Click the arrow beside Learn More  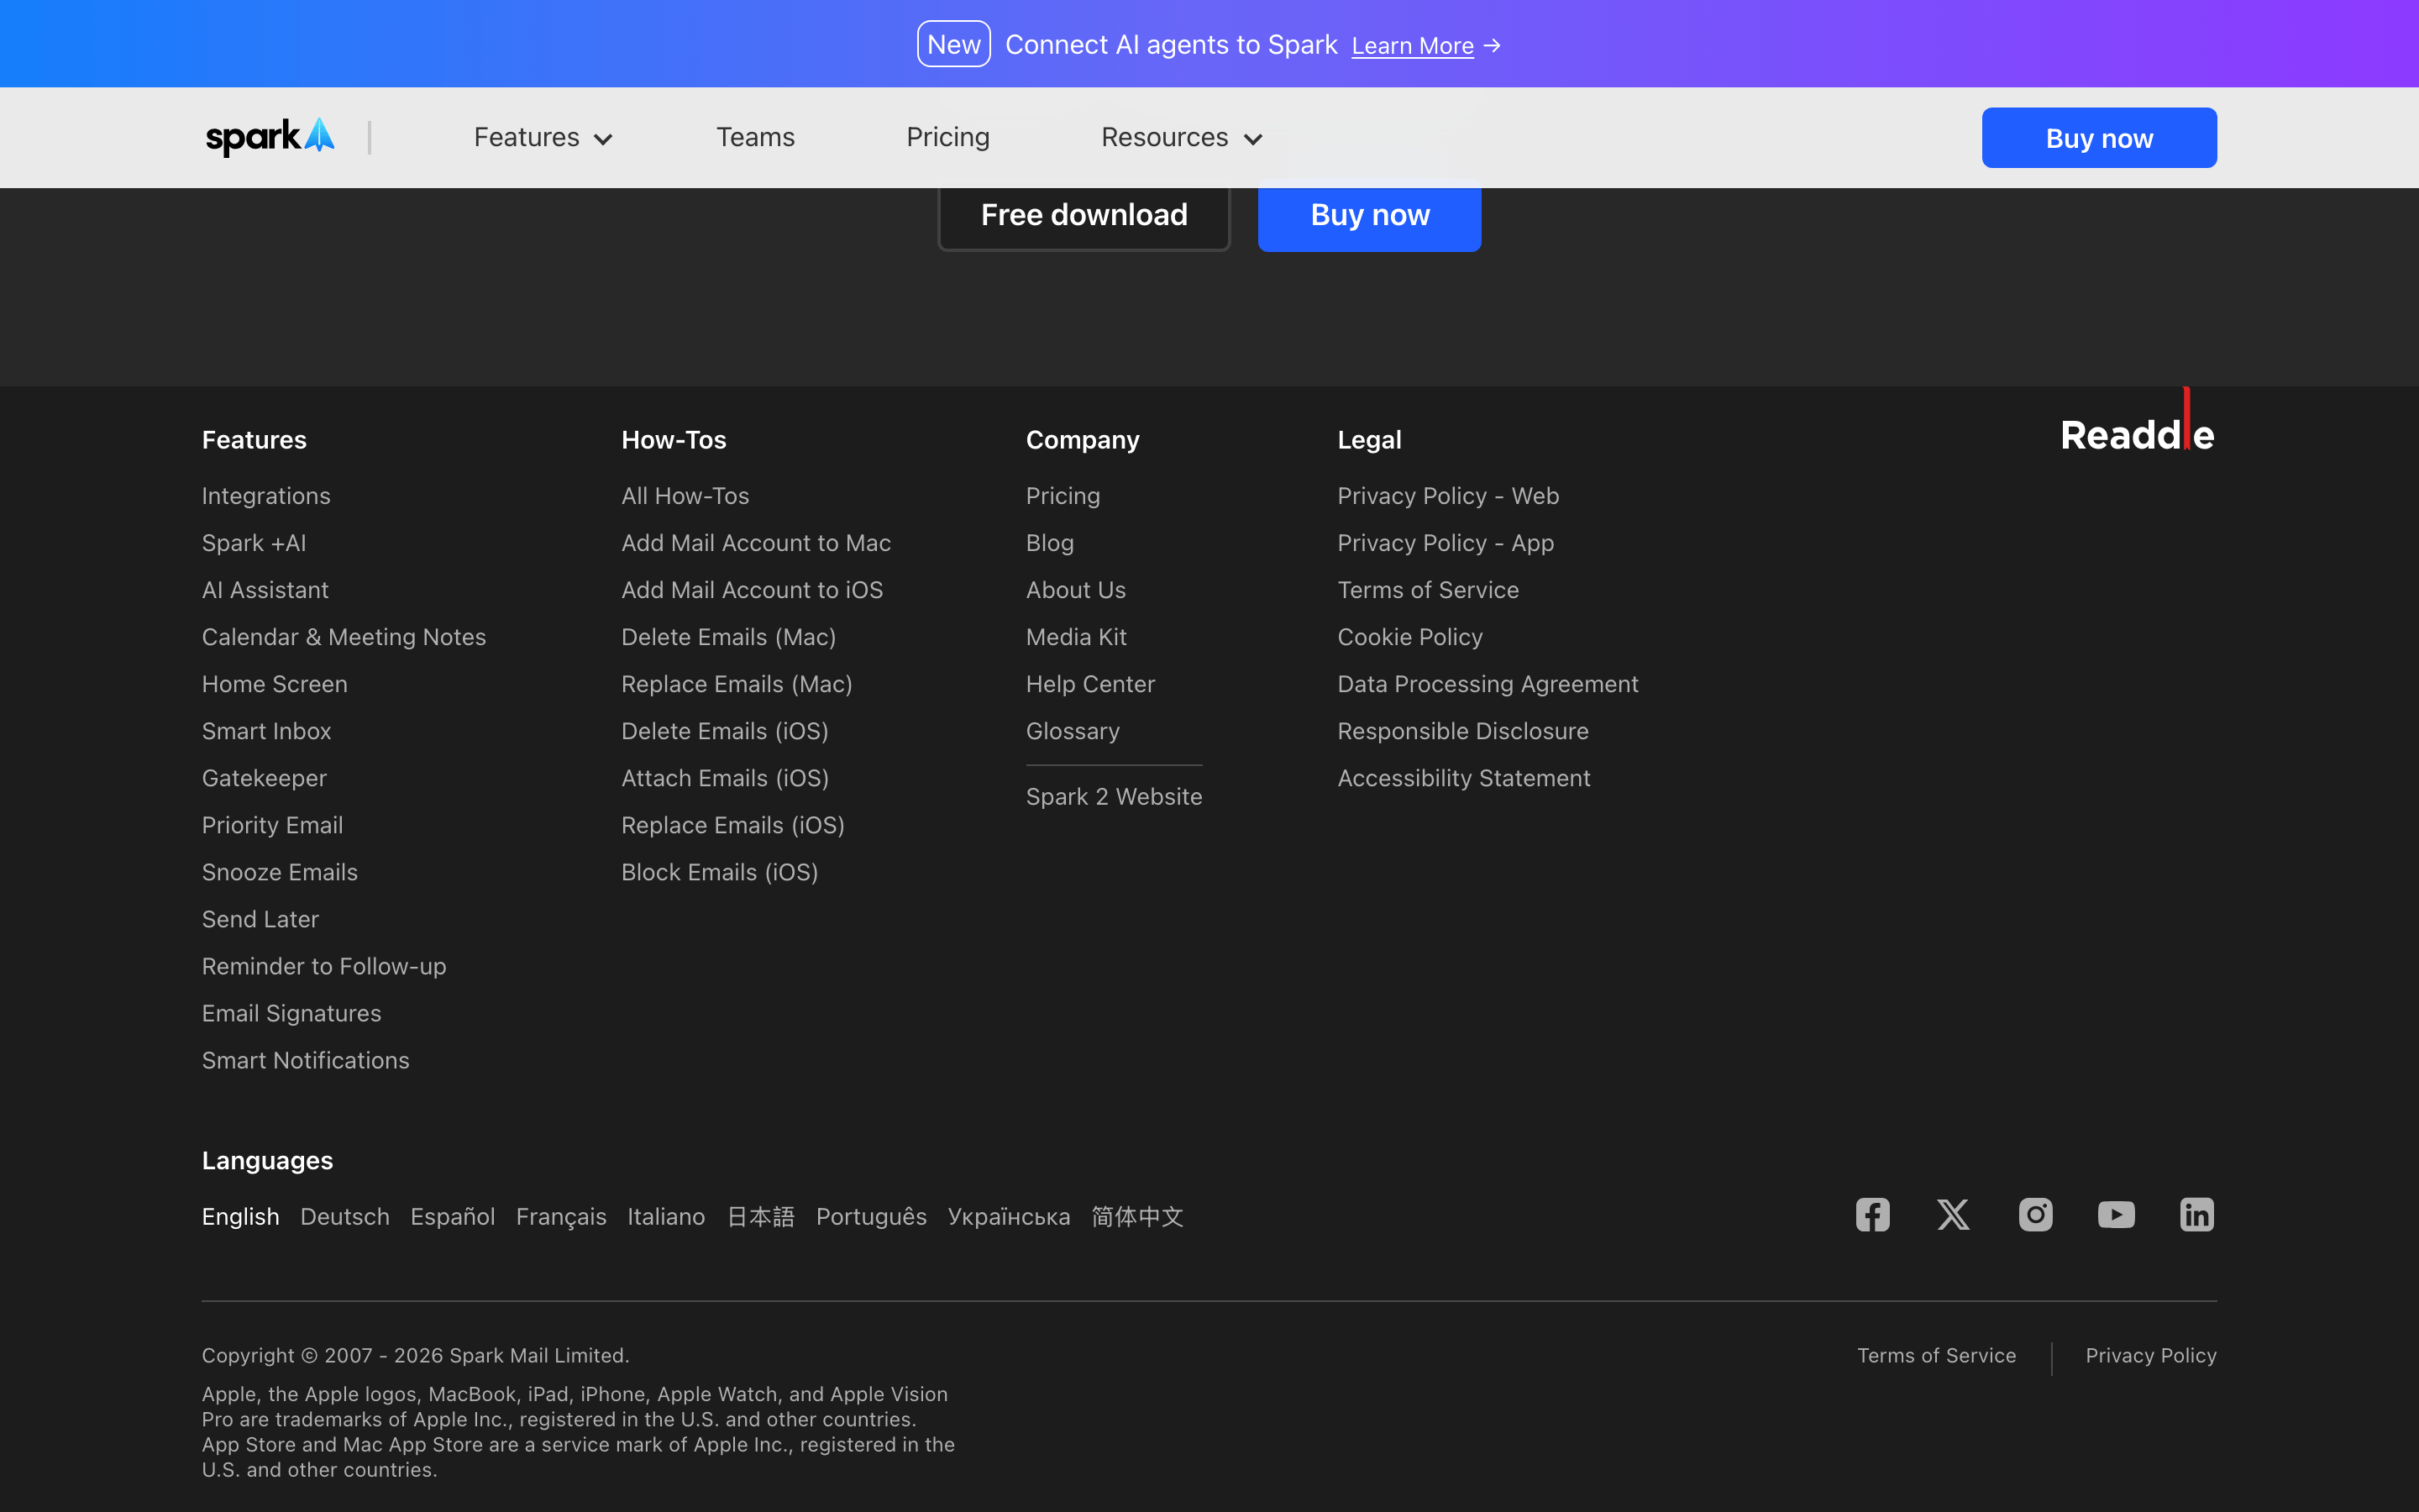[1493, 46]
